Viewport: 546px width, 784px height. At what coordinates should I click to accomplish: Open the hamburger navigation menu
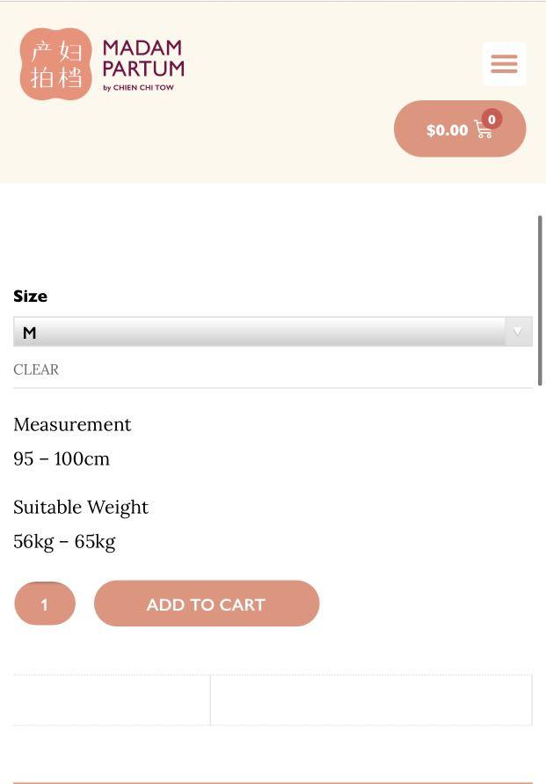tap(503, 63)
